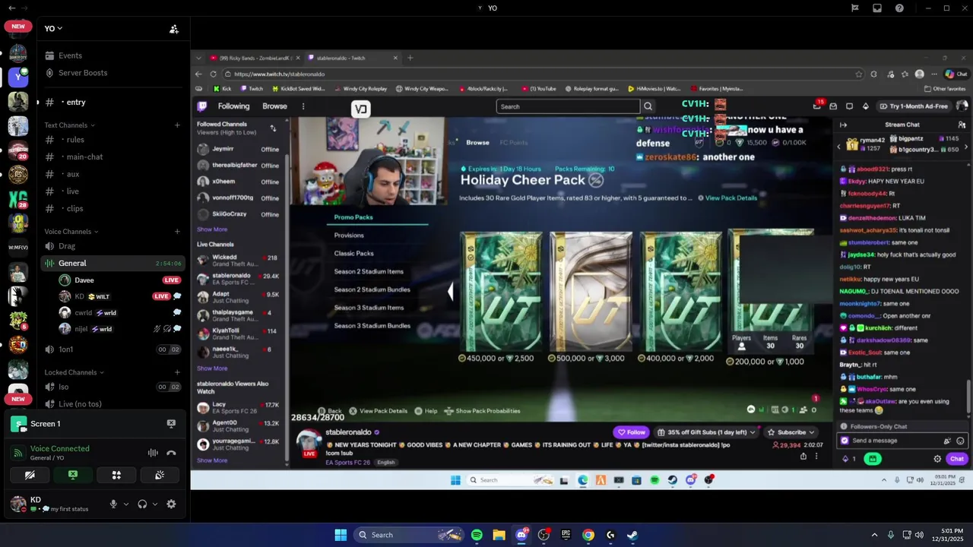Open headphone output options chevron
This screenshot has height=547, width=973.
click(x=155, y=504)
